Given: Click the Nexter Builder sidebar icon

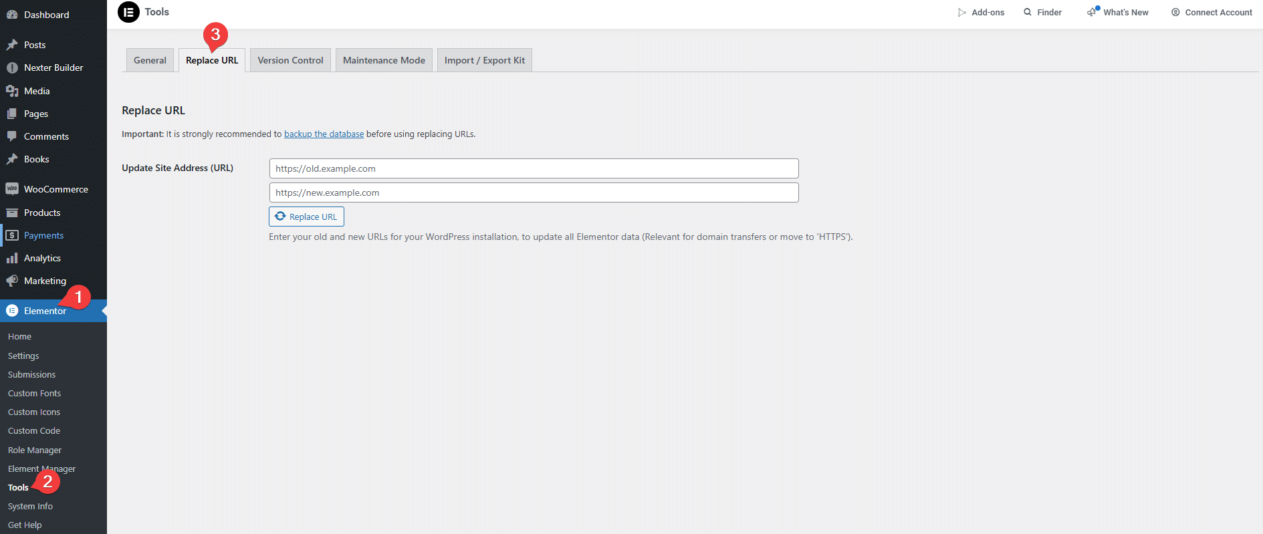Looking at the screenshot, I should pyautogui.click(x=12, y=68).
